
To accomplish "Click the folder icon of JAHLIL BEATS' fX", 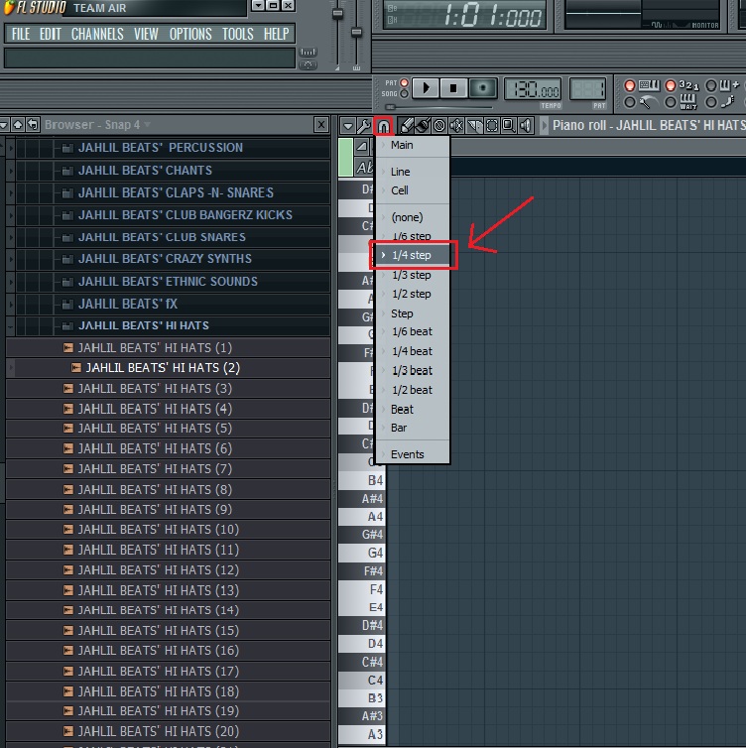I will tap(67, 304).
